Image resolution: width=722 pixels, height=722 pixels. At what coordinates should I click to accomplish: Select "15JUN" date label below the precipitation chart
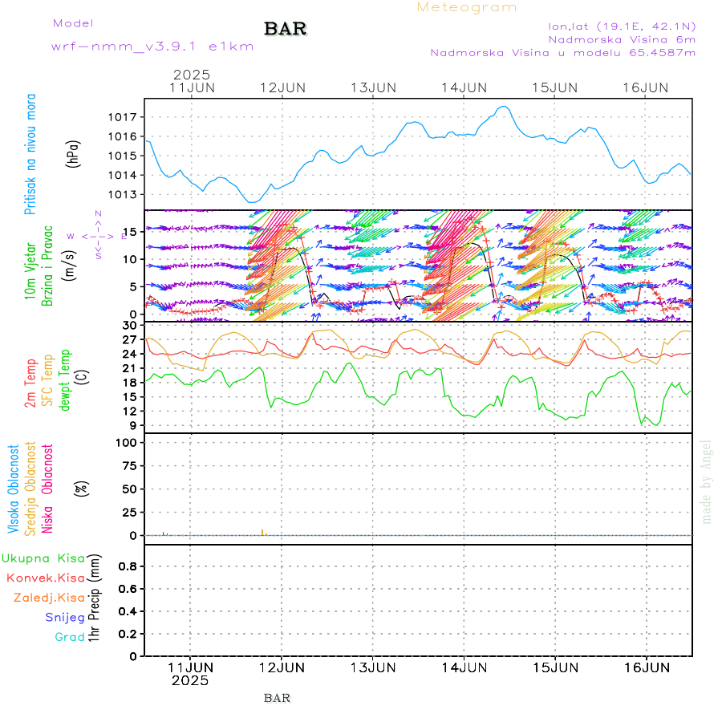(556, 667)
